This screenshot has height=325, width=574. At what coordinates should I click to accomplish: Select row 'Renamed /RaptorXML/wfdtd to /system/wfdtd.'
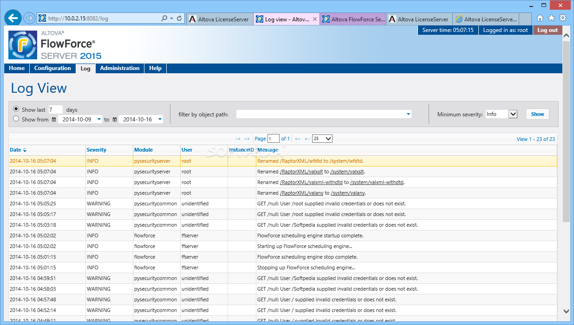tap(283, 161)
